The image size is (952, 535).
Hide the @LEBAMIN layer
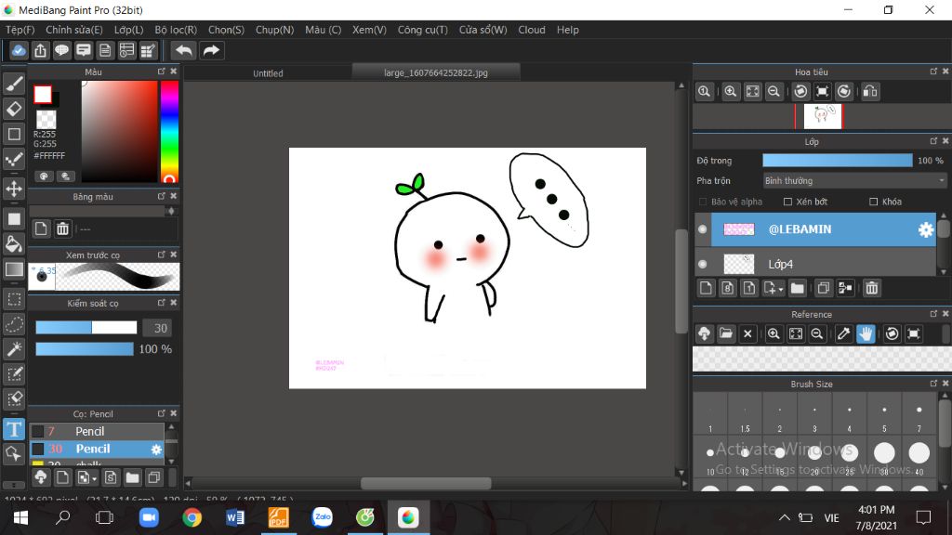[x=703, y=229]
